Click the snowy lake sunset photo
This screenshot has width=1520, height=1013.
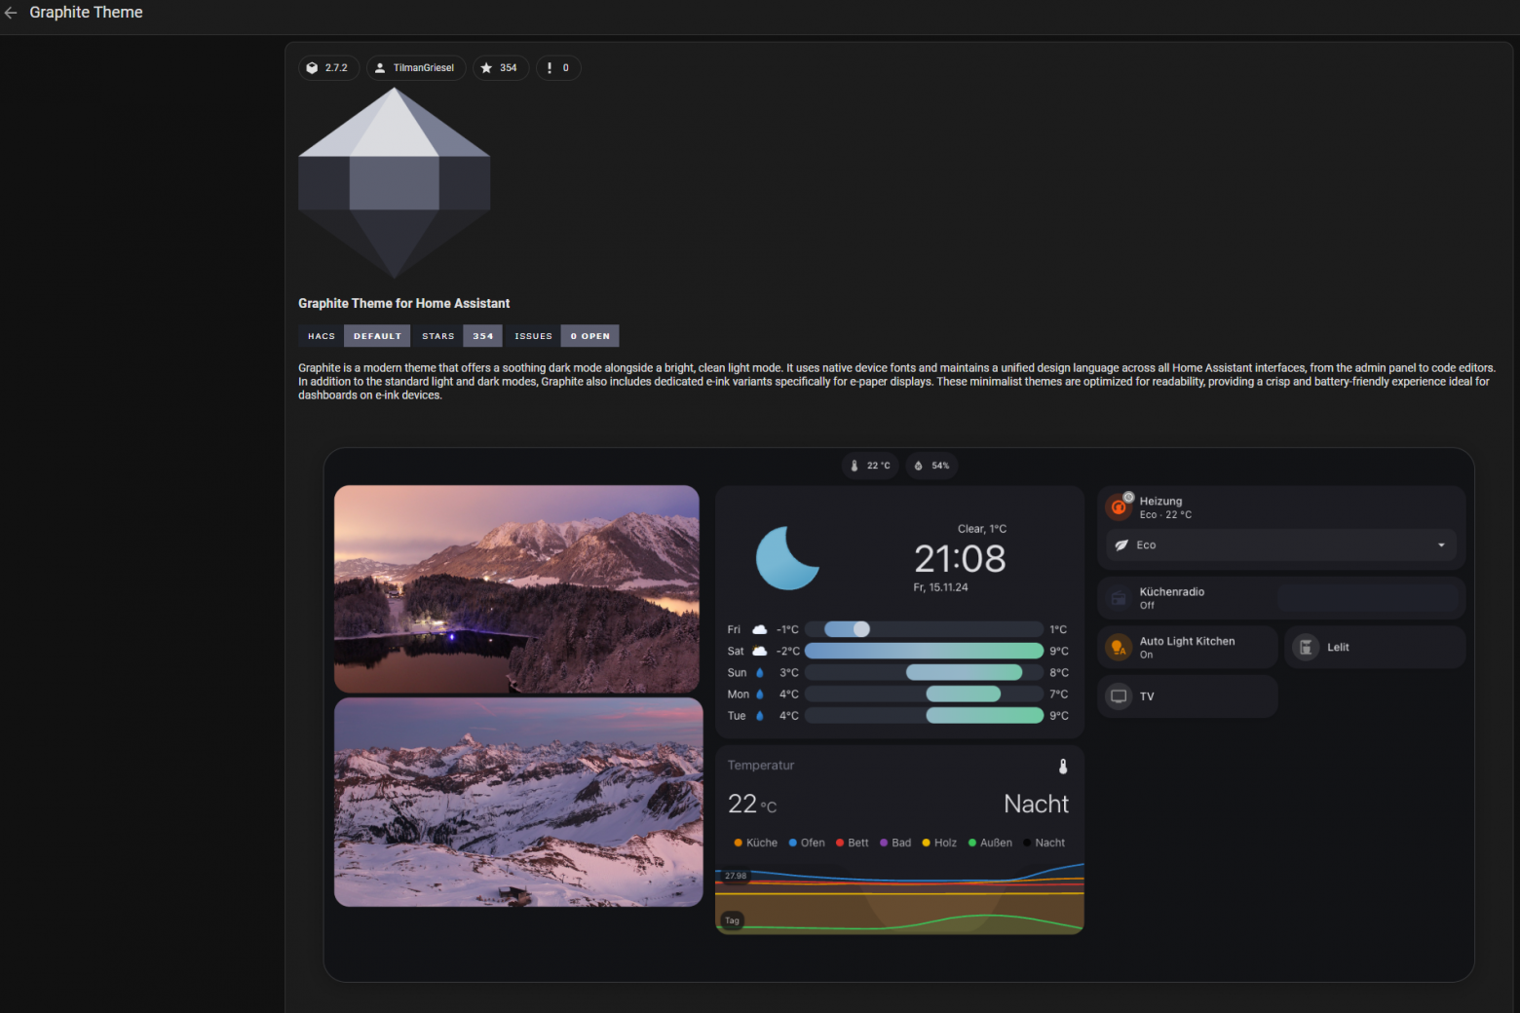pyautogui.click(x=516, y=589)
